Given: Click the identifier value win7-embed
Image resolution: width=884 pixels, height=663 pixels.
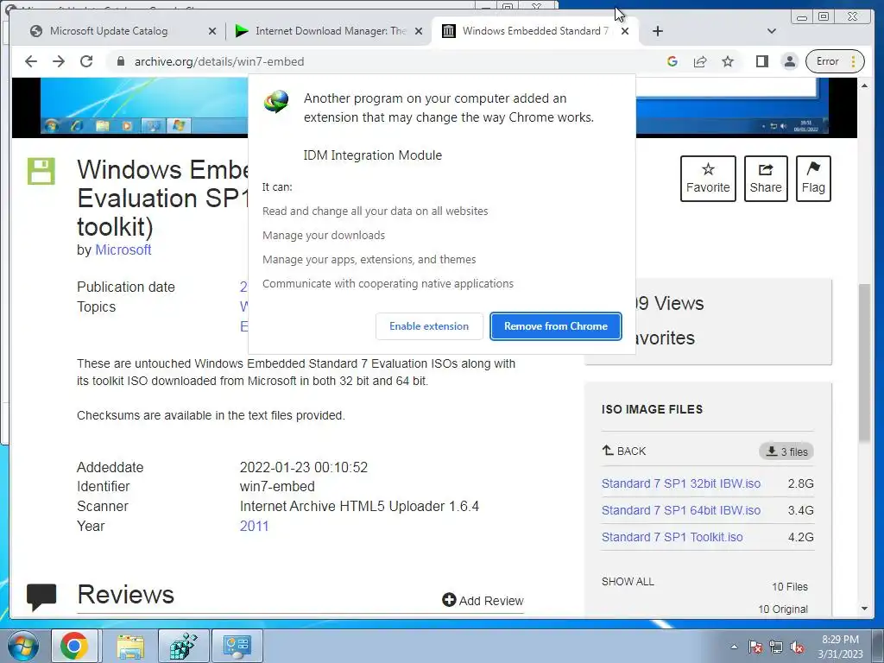Looking at the screenshot, I should click(x=277, y=487).
